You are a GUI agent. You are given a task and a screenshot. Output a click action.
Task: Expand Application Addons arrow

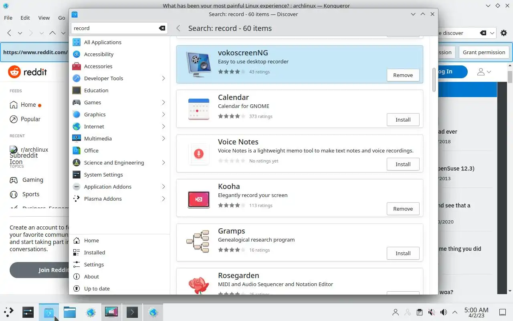(x=164, y=187)
